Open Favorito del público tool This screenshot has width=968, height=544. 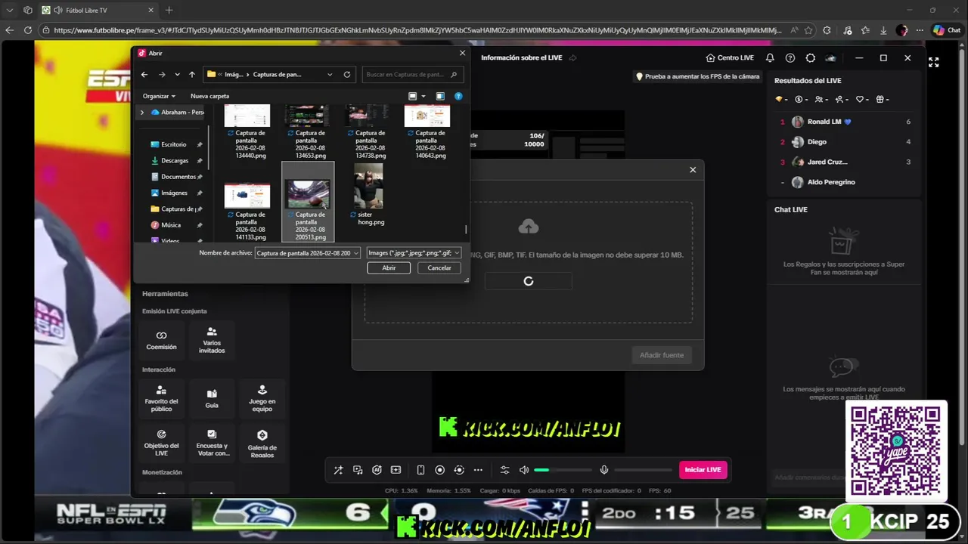click(x=161, y=399)
